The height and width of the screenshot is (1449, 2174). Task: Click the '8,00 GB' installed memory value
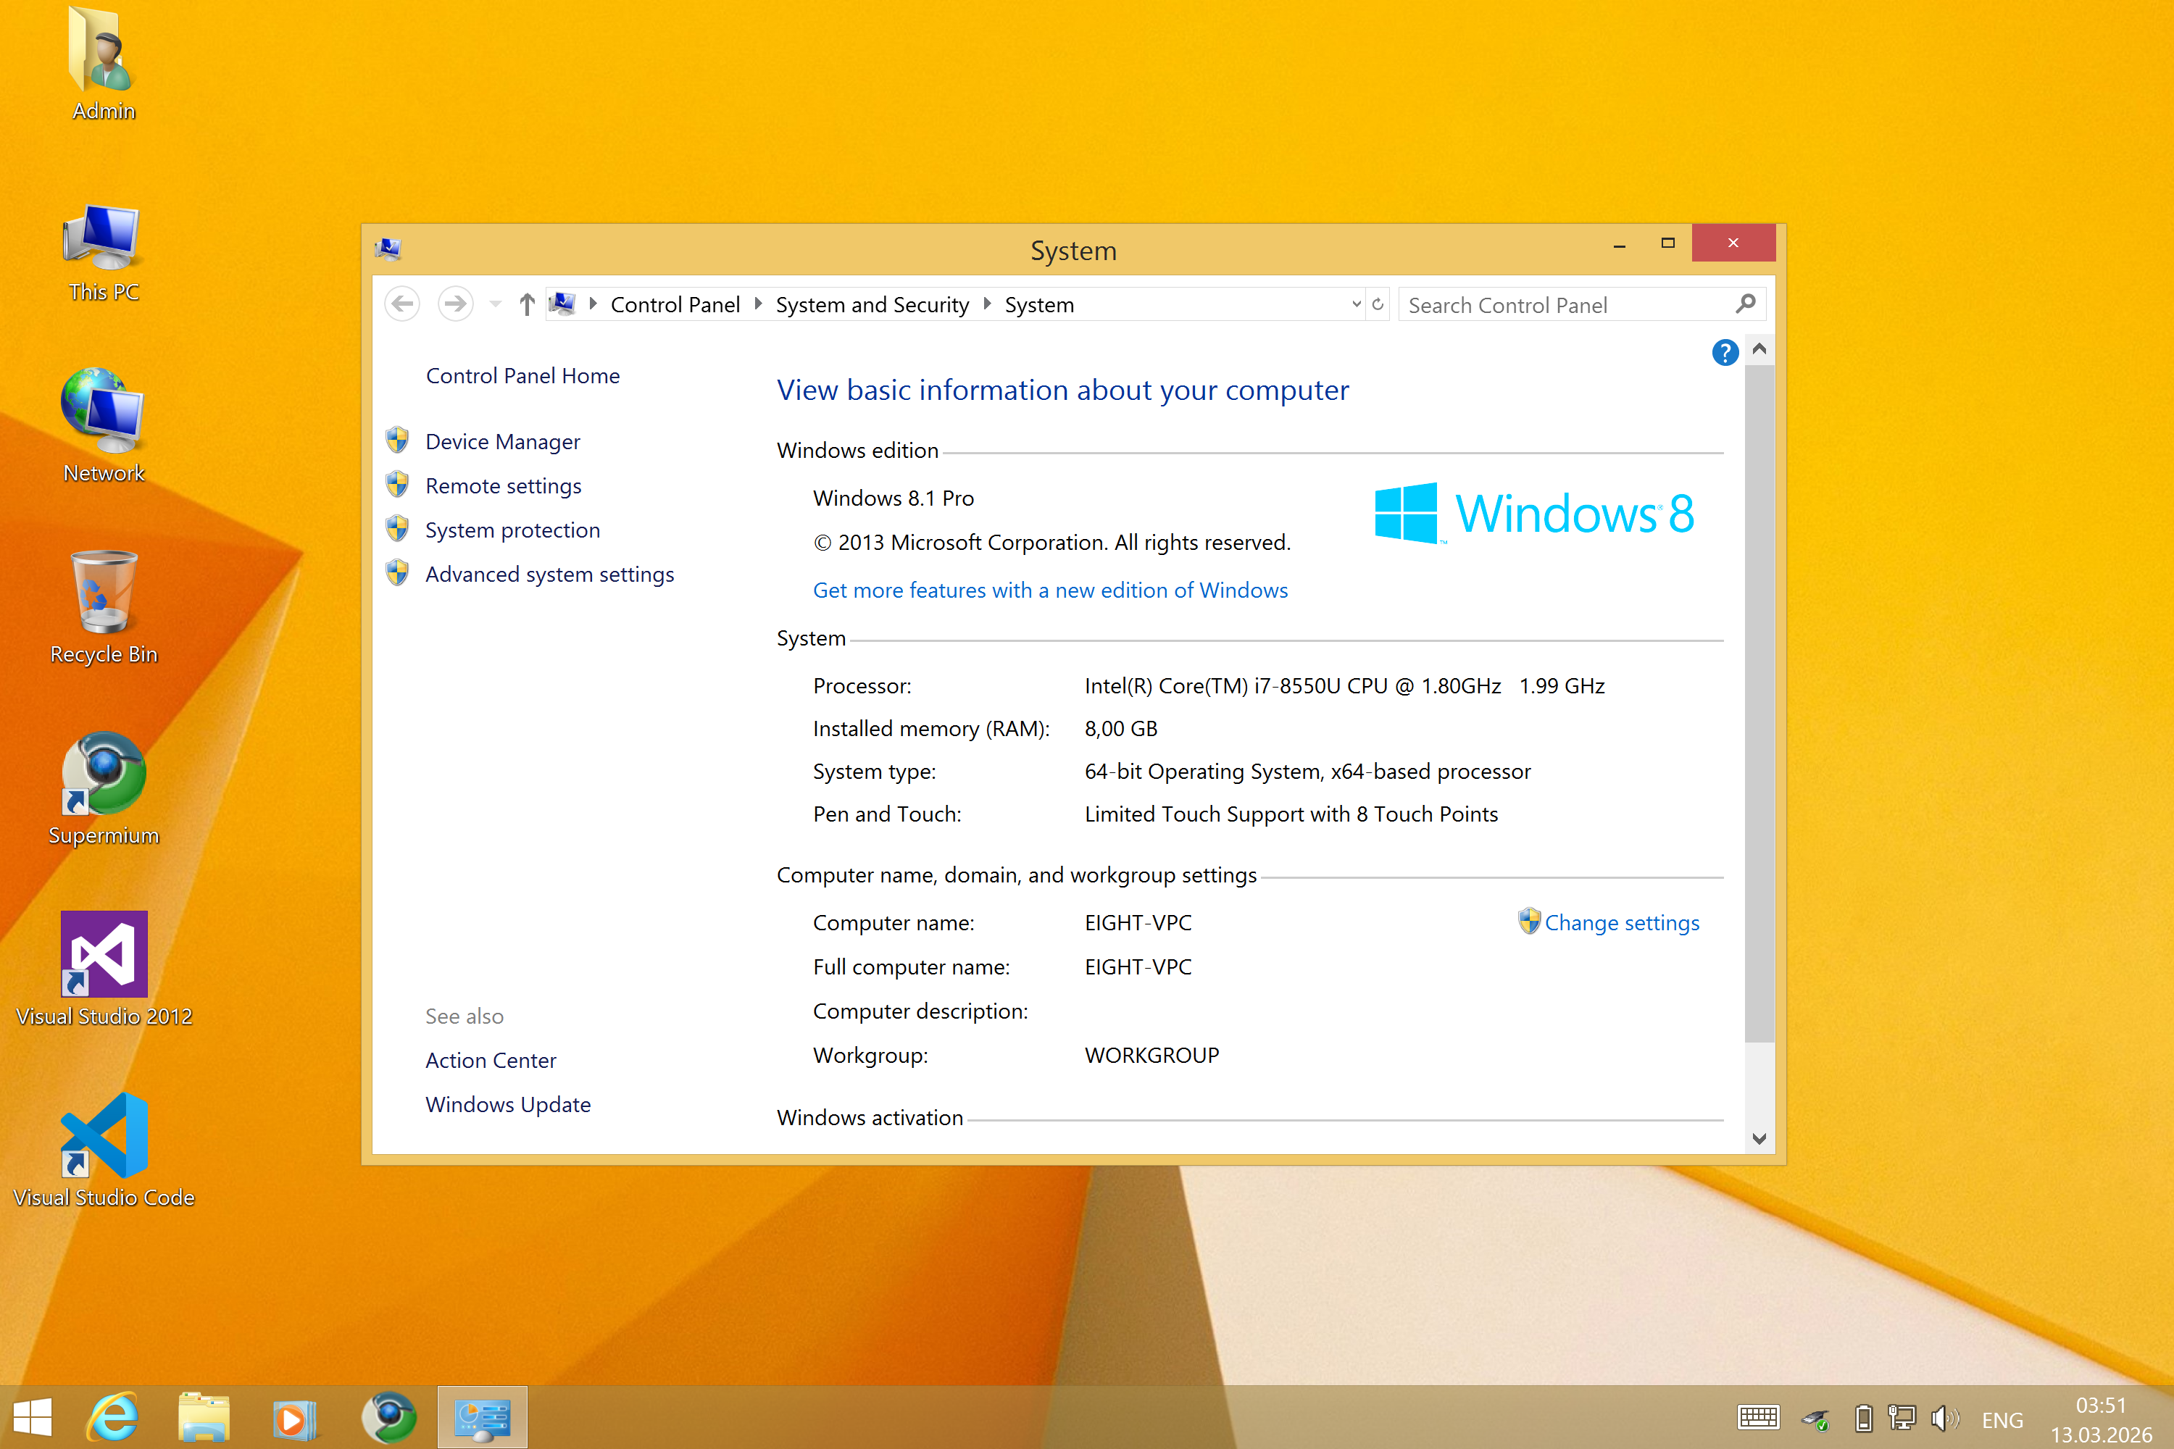point(1120,728)
